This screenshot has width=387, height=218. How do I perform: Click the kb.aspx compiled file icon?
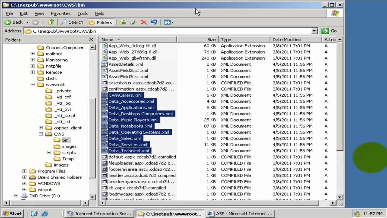coord(105,188)
